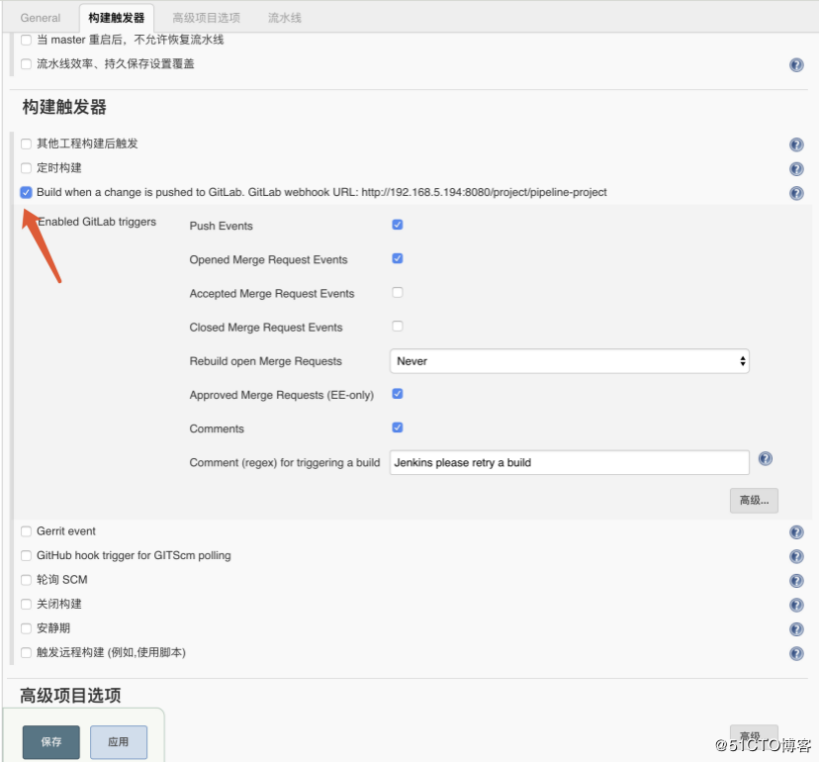
Task: Open help for 触发远程构建 option
Action: [796, 653]
